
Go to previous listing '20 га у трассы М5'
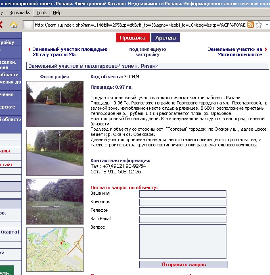click(70, 52)
